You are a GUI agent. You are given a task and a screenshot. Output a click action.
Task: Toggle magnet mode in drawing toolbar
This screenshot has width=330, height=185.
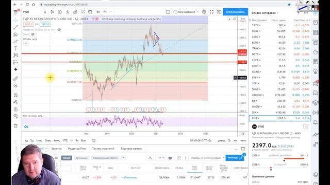[15, 95]
